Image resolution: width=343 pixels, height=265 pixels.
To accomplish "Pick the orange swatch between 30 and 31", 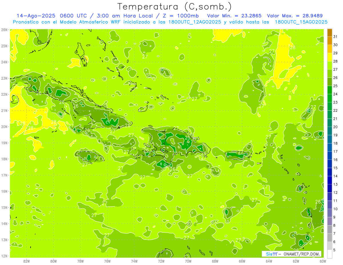I will point(330,41).
